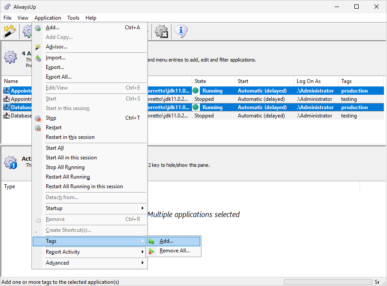Click the Type column header in Activity pane

pos(17,186)
